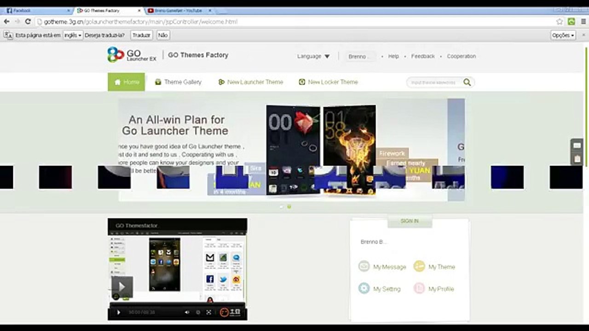Open the green browser extension icon
Image resolution: width=589 pixels, height=331 pixels.
pos(572,22)
